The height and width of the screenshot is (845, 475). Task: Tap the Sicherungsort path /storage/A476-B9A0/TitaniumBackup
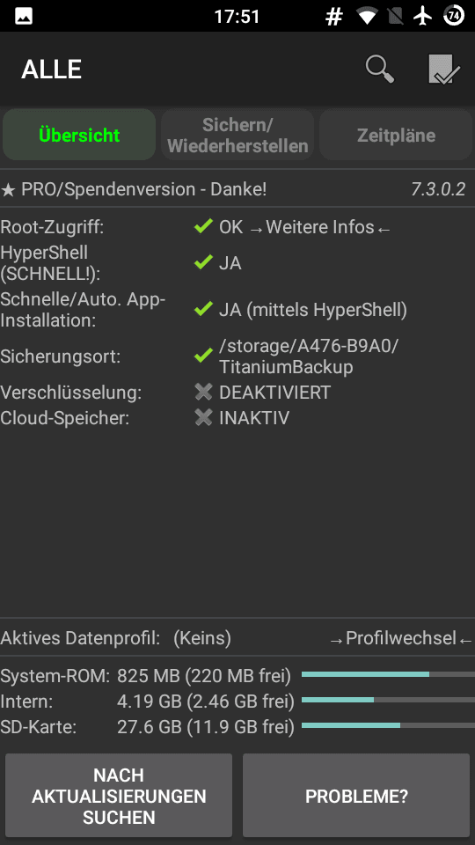click(x=309, y=356)
